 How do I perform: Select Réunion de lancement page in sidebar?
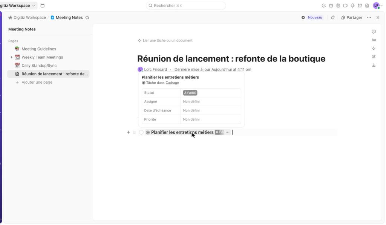tap(48, 74)
